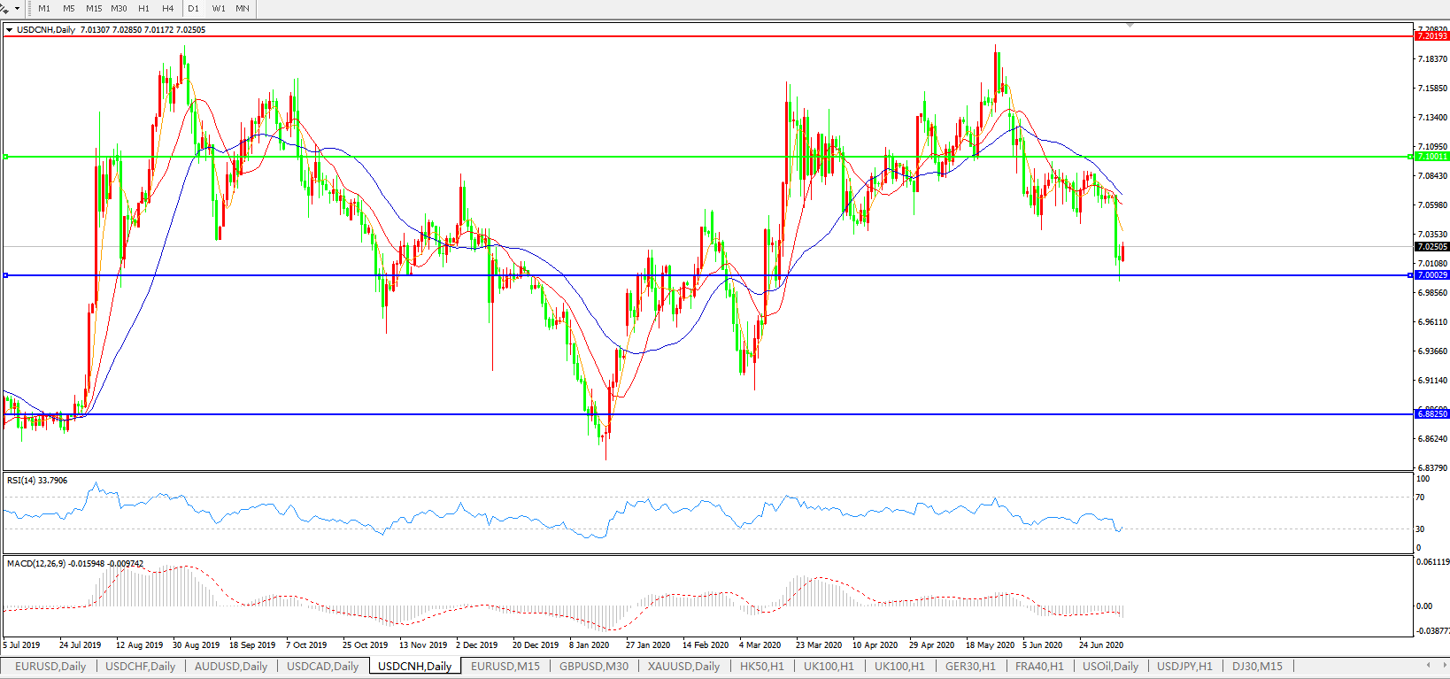Image resolution: width=1450 pixels, height=679 pixels.
Task: Set timeframe to H1
Action: pos(143,8)
